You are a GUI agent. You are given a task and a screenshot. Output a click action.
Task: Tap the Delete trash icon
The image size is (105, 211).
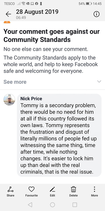73,192
